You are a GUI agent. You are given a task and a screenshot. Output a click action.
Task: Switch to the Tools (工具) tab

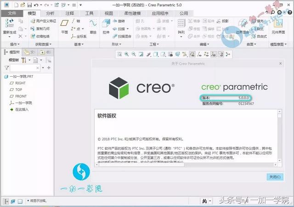89,13
